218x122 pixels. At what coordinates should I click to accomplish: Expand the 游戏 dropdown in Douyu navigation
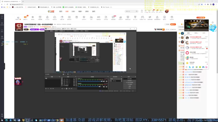pos(87,11)
